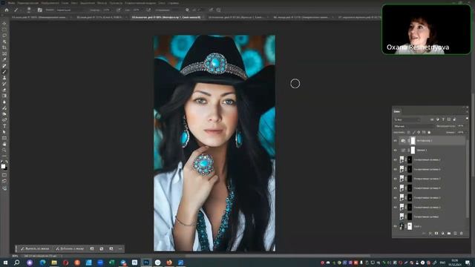The height and width of the screenshot is (267, 475).
Task: Open smoothing options gear in options bar
Action: pyautogui.click(x=187, y=10)
